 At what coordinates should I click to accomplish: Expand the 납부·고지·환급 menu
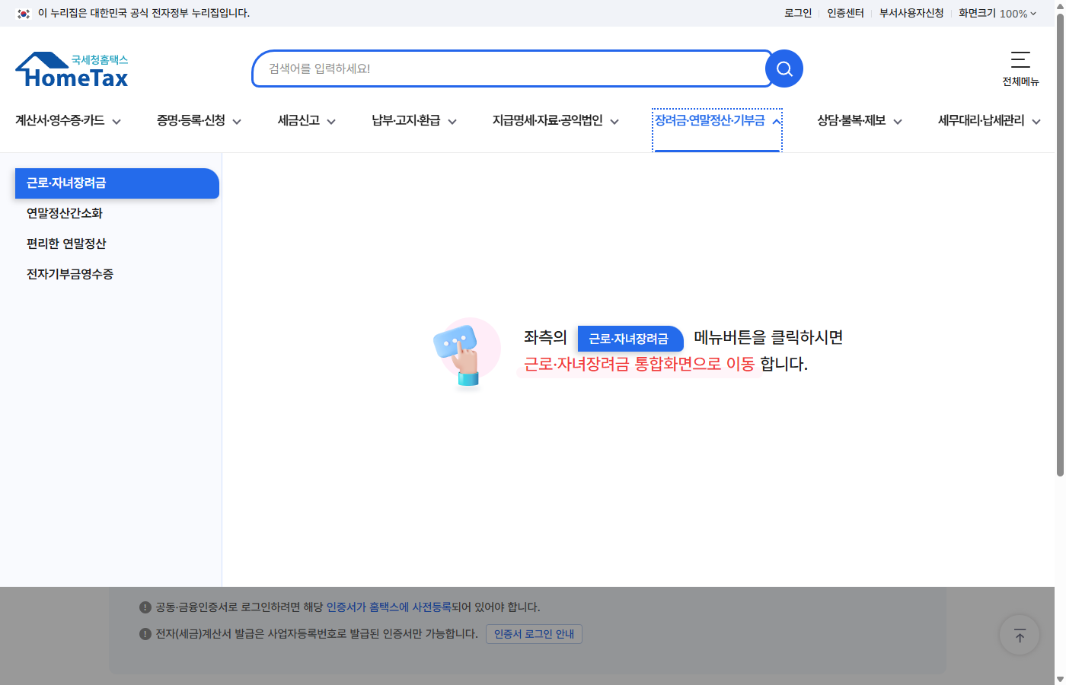click(452, 121)
